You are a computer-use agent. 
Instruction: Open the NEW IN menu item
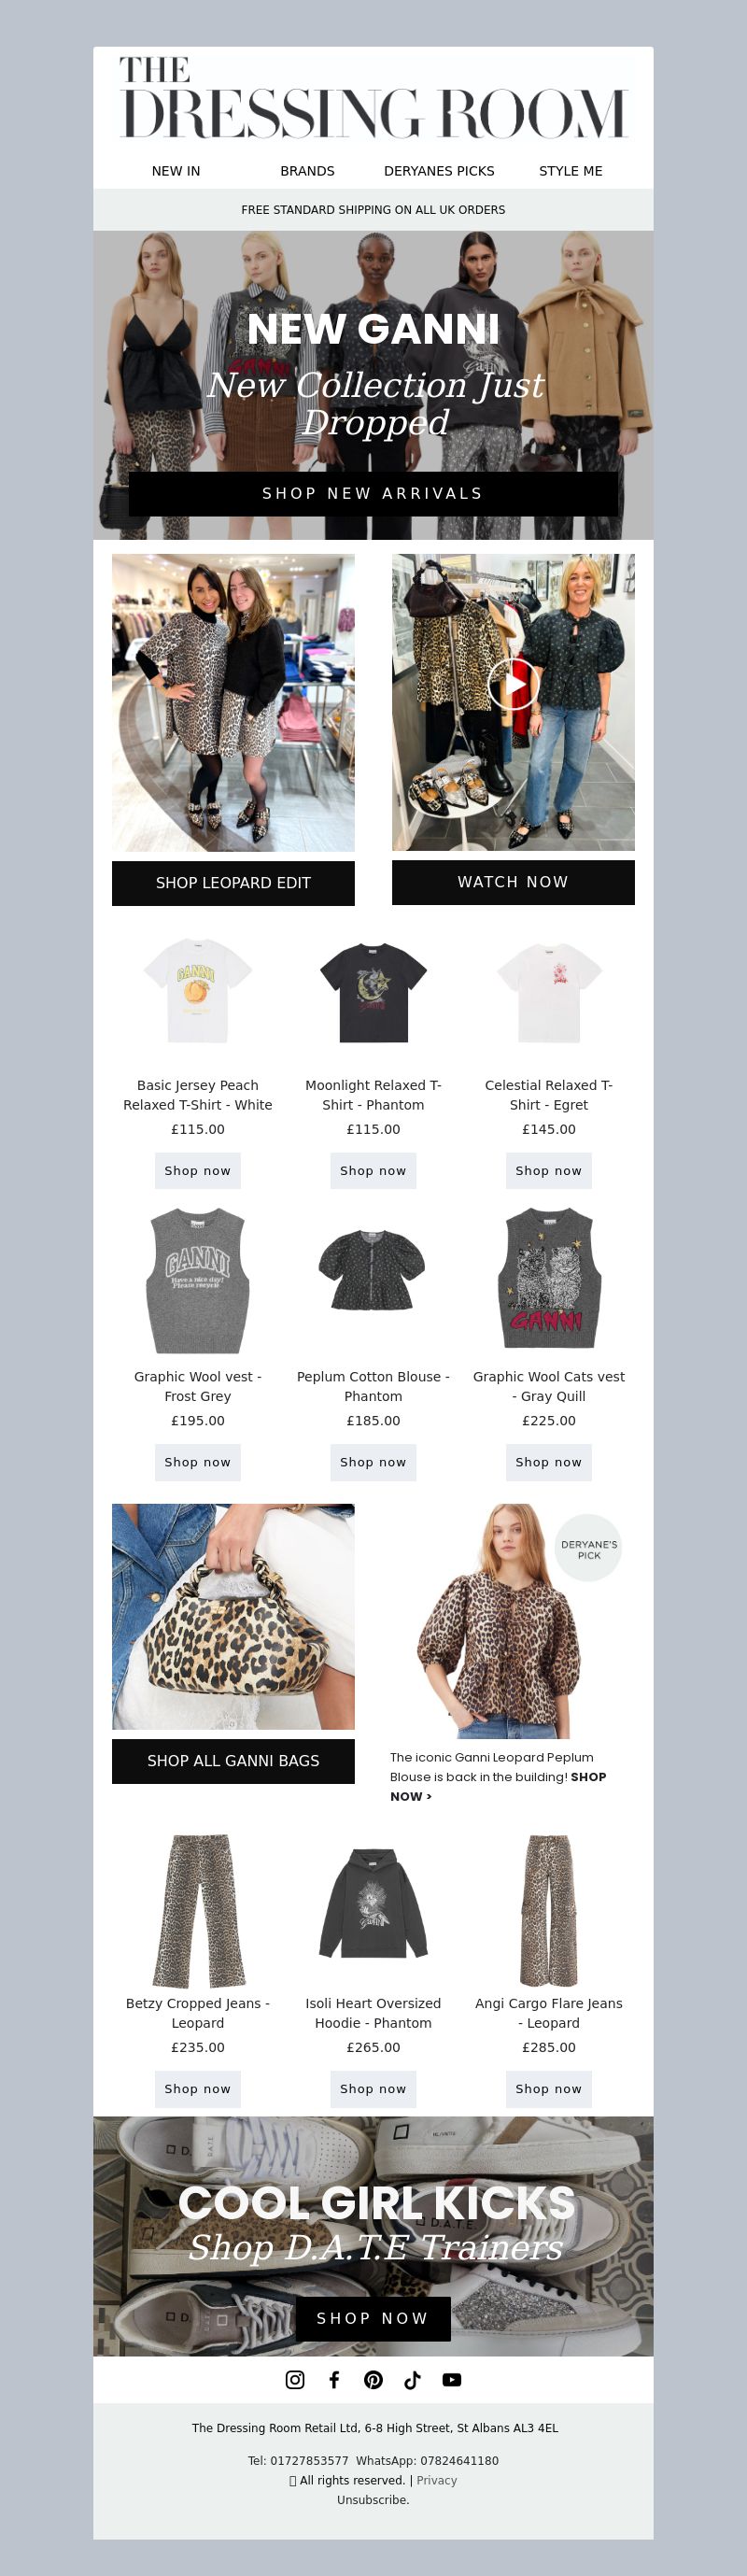(x=176, y=171)
